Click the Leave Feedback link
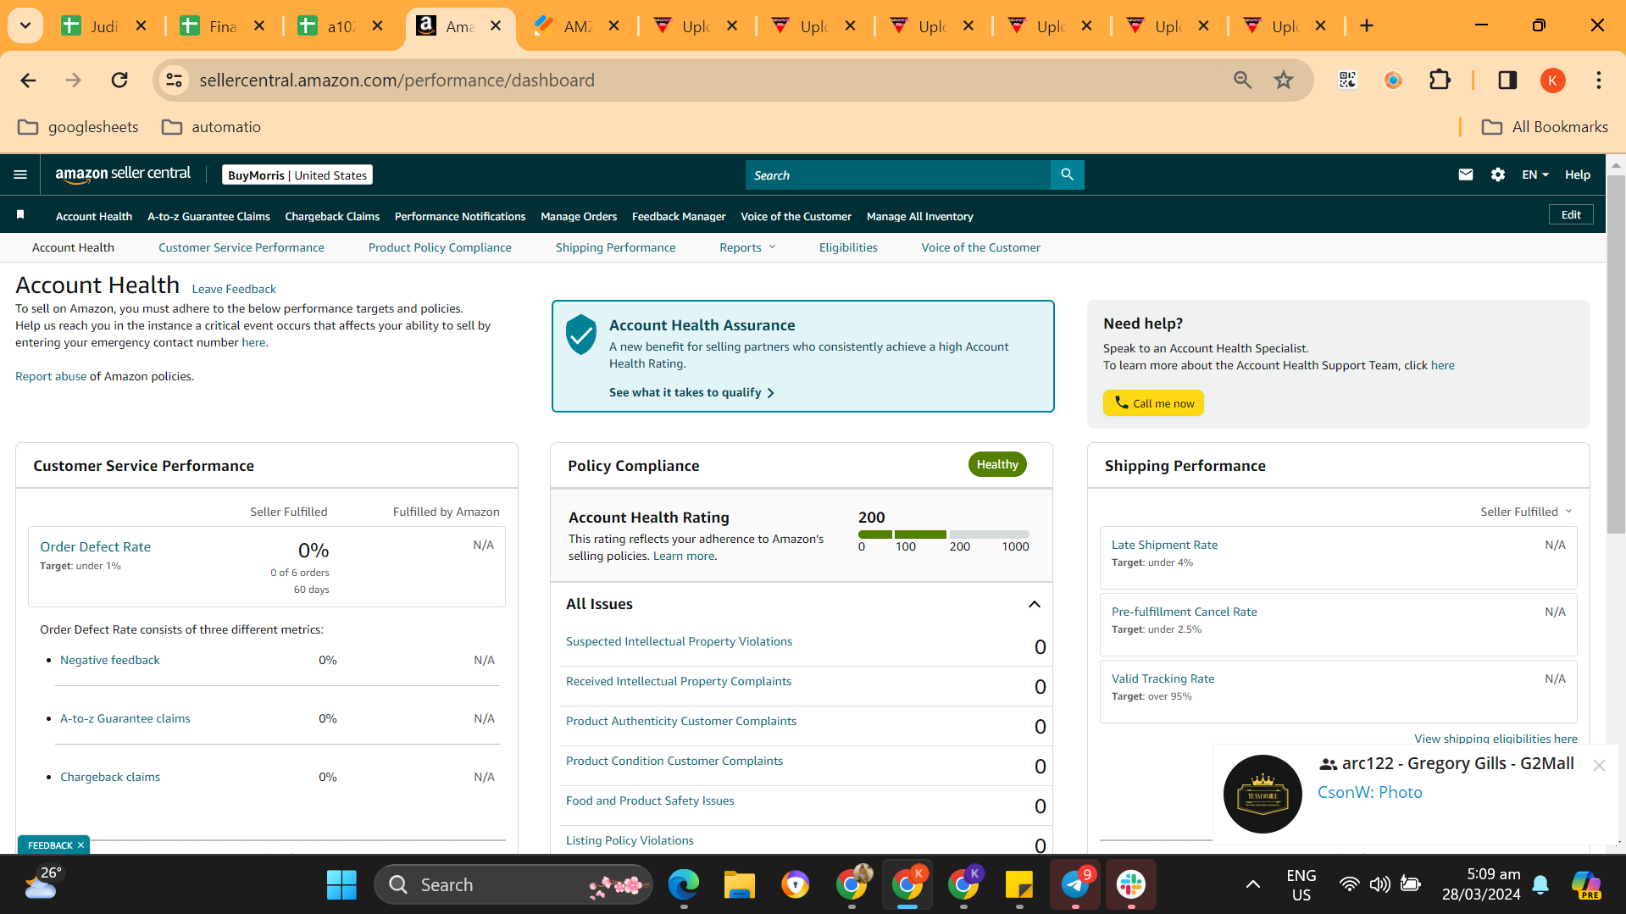This screenshot has width=1626, height=914. point(234,289)
